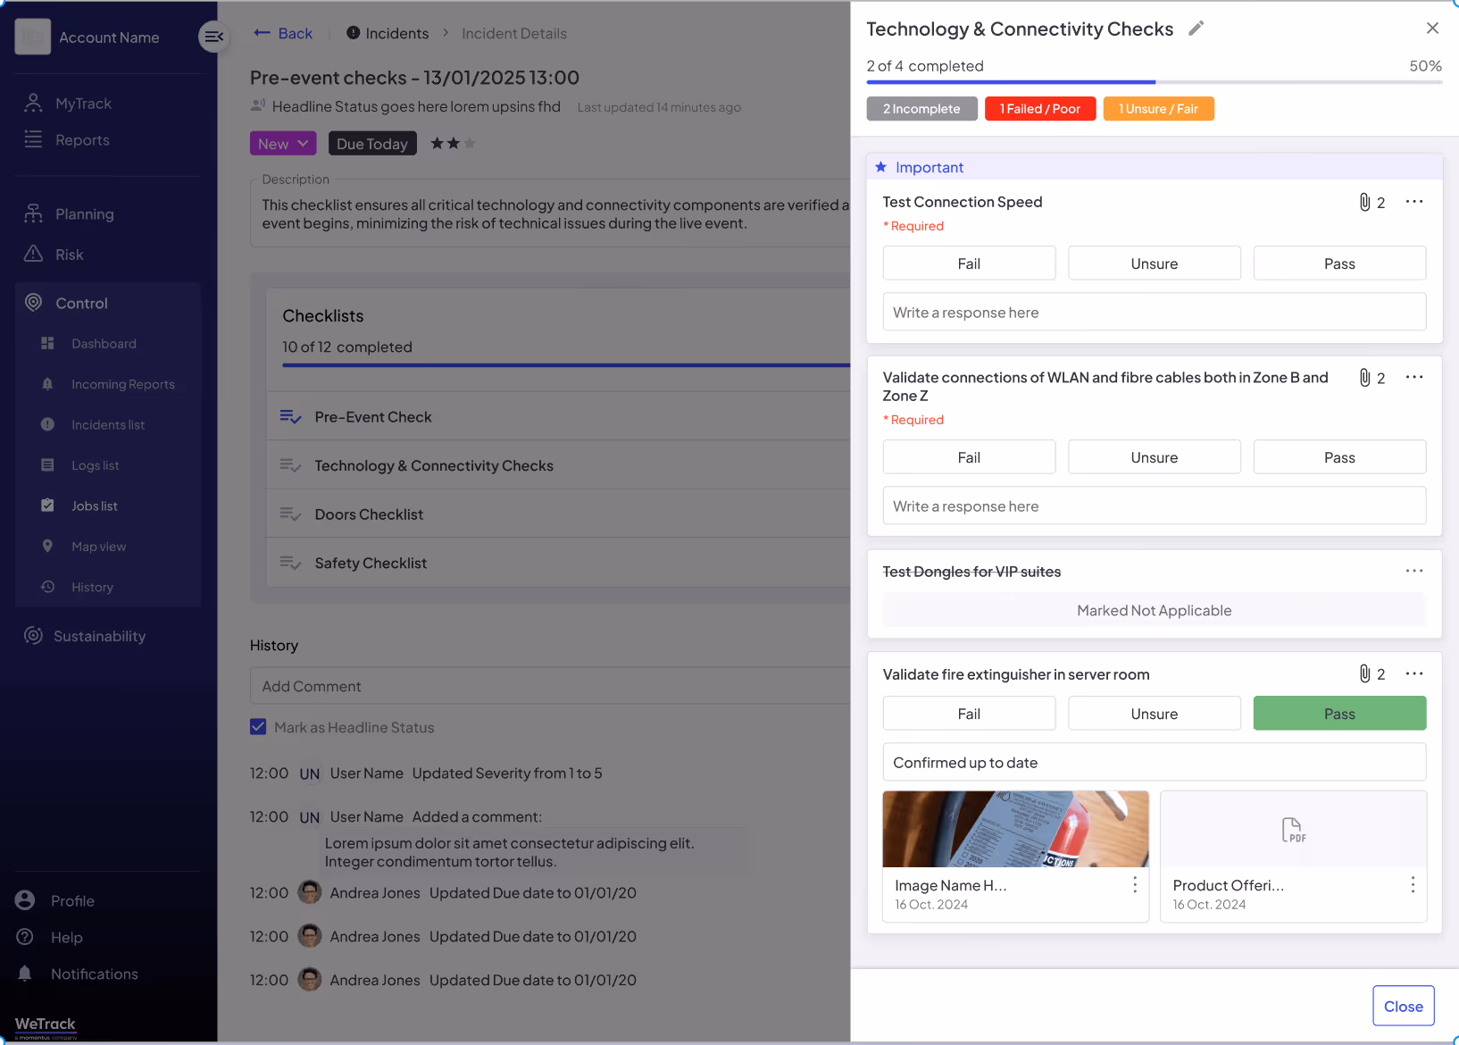
Task: Open Reports in sidebar
Action: pyautogui.click(x=68, y=140)
